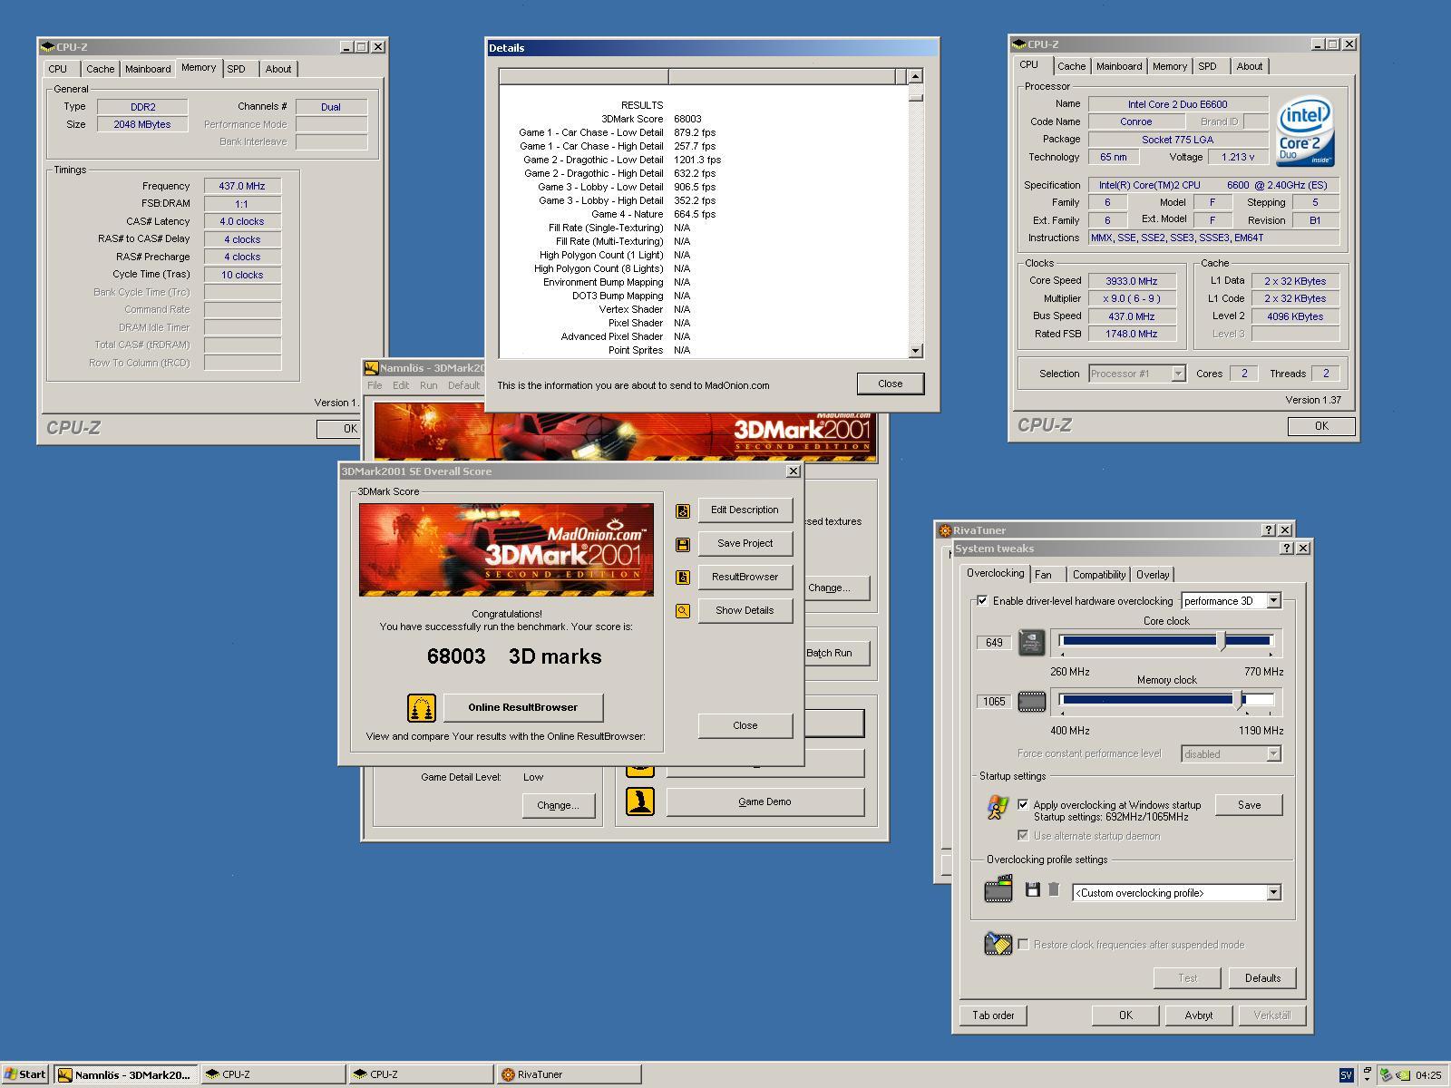This screenshot has height=1088, width=1451.
Task: Open the Overlay tab in System tweaks
Action: point(1153,575)
